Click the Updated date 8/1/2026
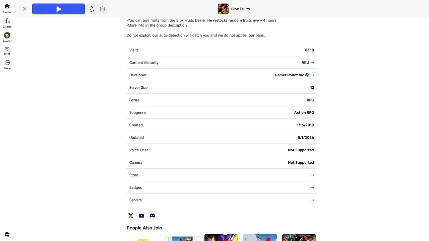The height and width of the screenshot is (241, 429). pyautogui.click(x=306, y=138)
